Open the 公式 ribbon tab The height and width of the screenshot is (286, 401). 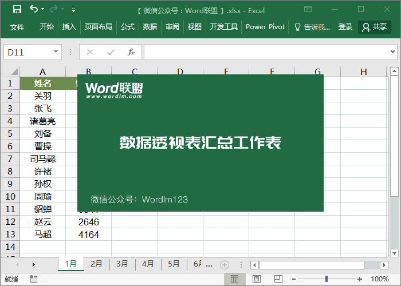[x=128, y=26]
